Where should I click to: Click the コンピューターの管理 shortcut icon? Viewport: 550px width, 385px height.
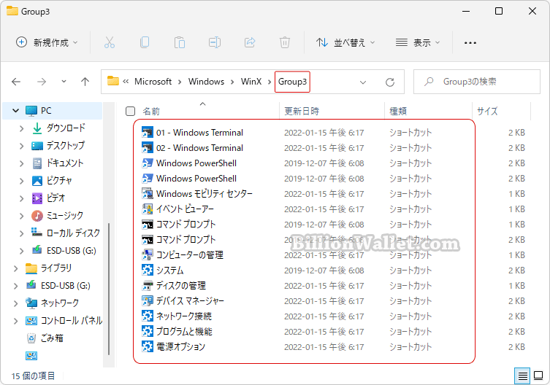(x=148, y=255)
